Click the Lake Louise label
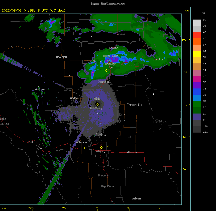 tap(4, 121)
